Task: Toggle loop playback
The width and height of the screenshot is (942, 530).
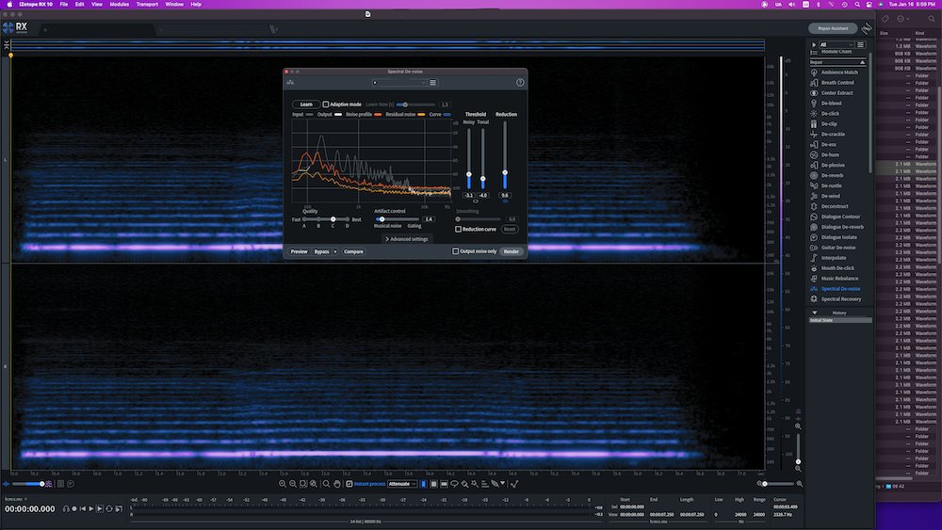Action: [109, 508]
